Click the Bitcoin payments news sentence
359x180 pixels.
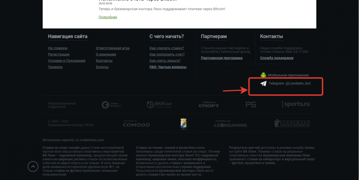[162, 9]
